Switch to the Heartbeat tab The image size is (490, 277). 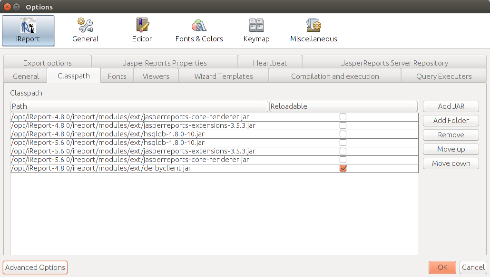[270, 63]
